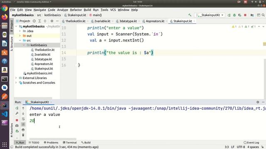The width and height of the screenshot is (266, 149).
Task: Open the Search Everywhere magnifier
Action: pos(263,15)
